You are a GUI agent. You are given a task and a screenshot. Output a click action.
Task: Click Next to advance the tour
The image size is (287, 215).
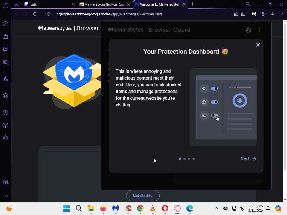pyautogui.click(x=249, y=158)
